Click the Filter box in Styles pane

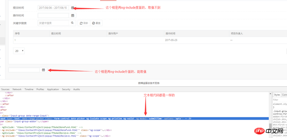pyautogui.click(x=280, y=99)
